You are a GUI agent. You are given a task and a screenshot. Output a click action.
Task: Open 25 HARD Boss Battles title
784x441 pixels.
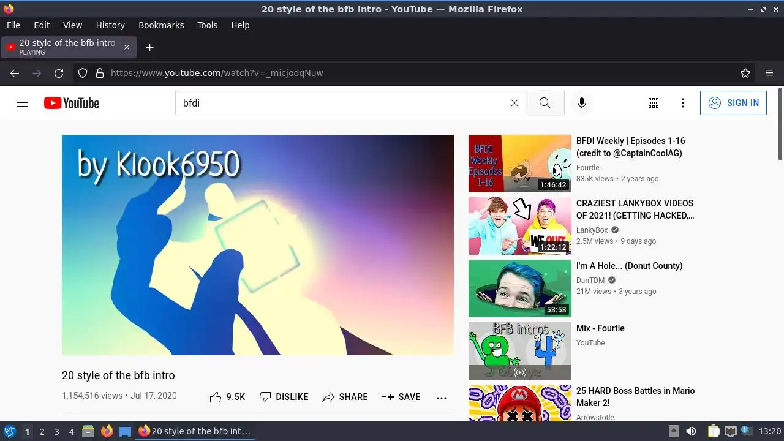635,397
